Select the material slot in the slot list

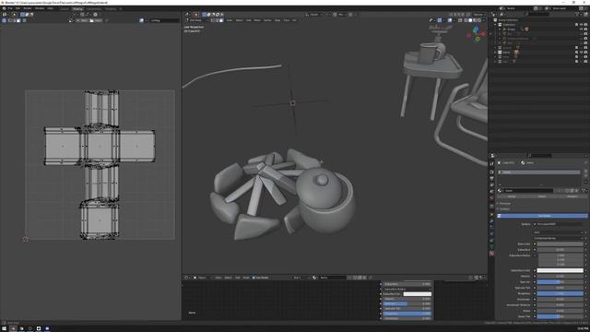(538, 172)
